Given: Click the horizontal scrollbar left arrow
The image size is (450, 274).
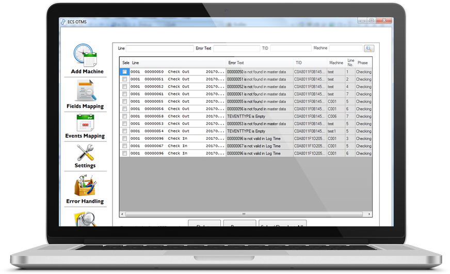Looking at the screenshot, I should click(122, 214).
